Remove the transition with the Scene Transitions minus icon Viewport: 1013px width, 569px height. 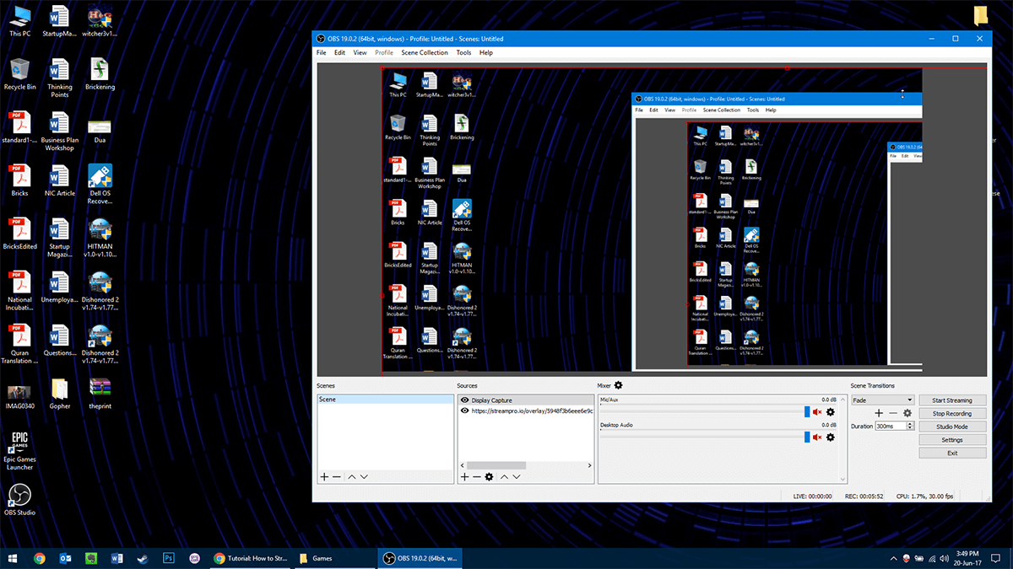point(893,413)
